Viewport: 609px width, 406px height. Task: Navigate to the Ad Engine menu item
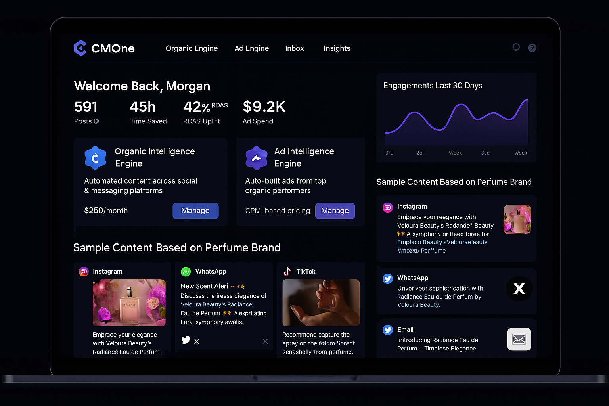click(251, 48)
